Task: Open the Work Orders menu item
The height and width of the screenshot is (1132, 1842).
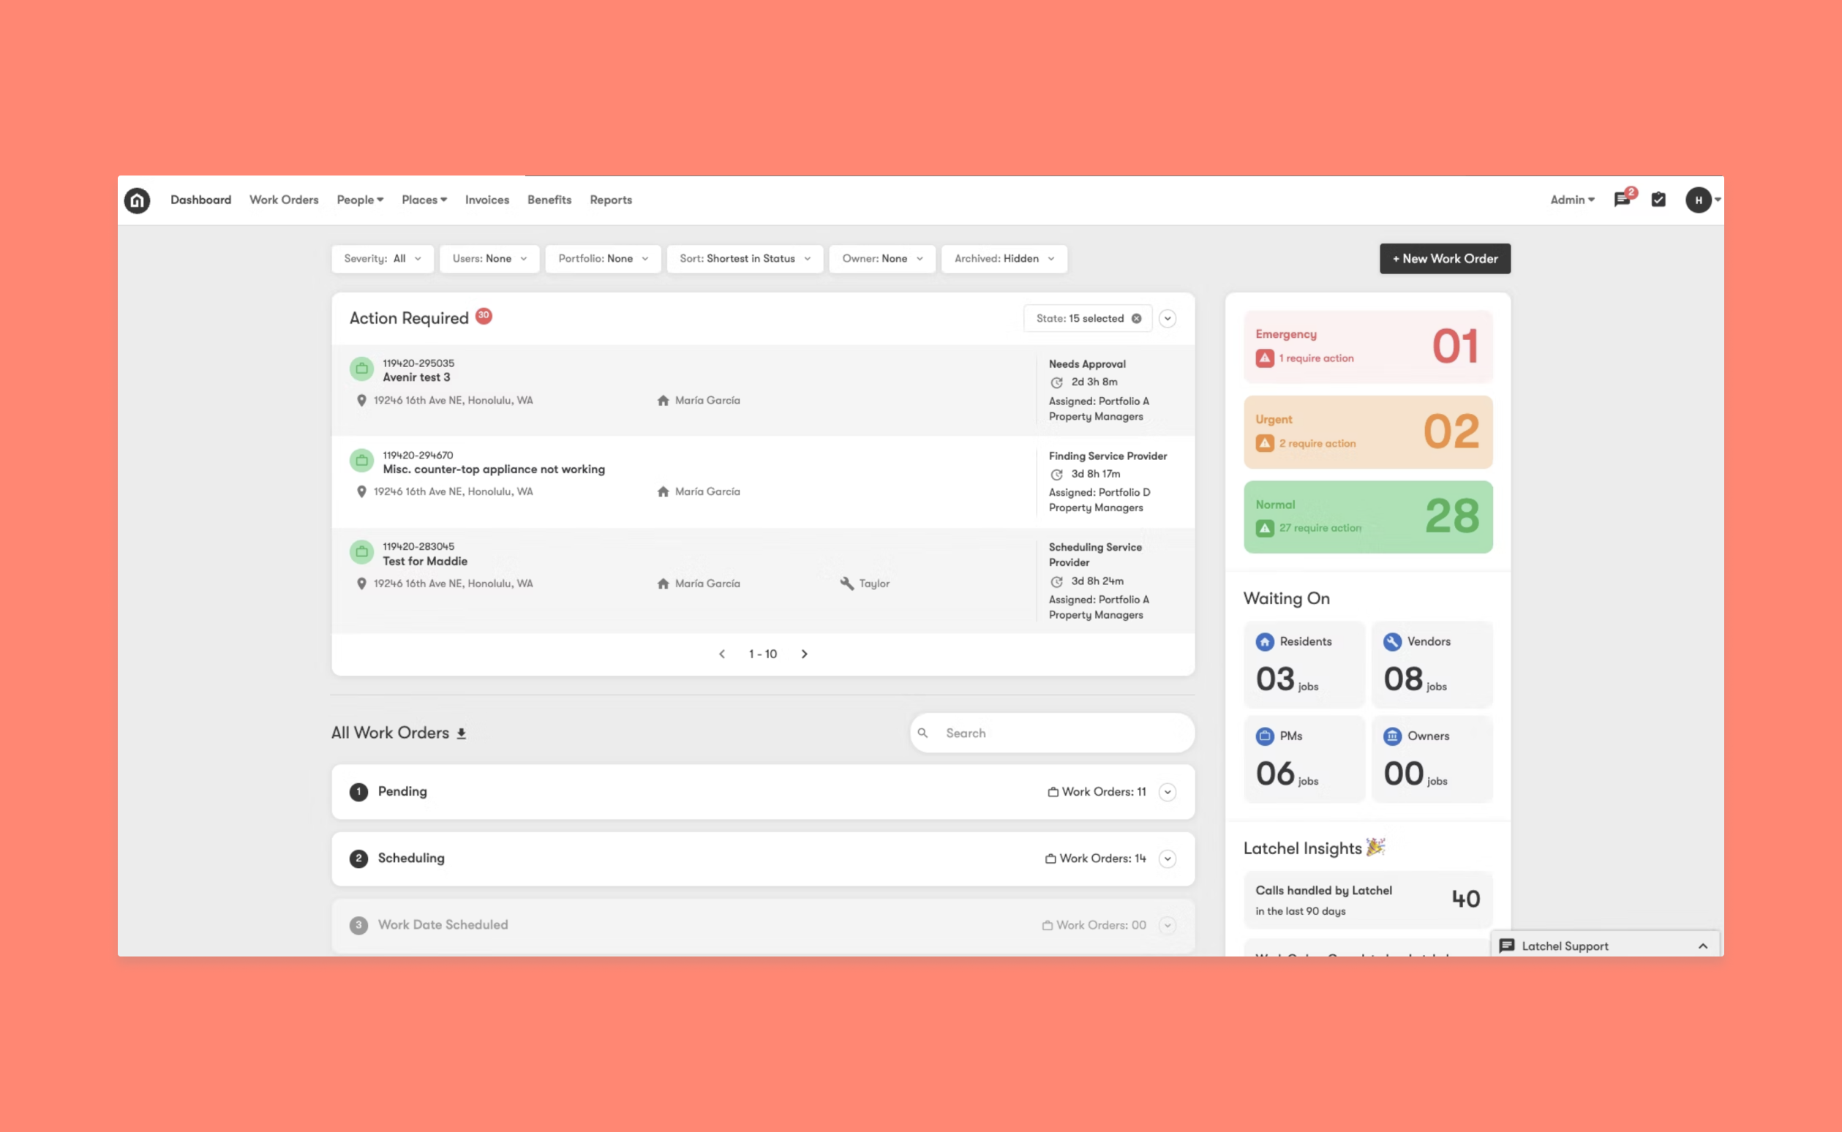Action: click(284, 200)
